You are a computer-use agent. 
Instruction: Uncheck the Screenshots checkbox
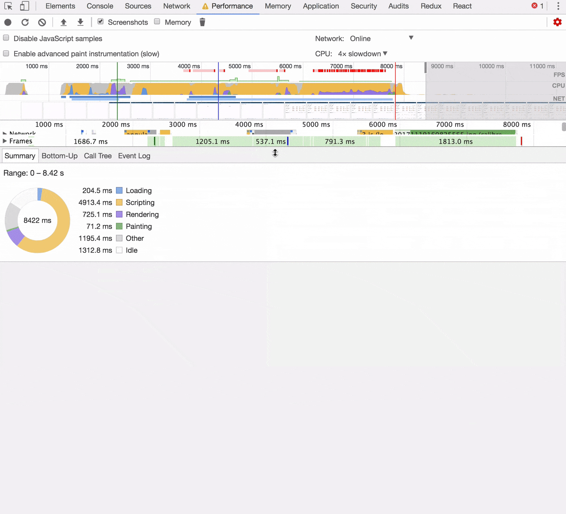pyautogui.click(x=100, y=21)
